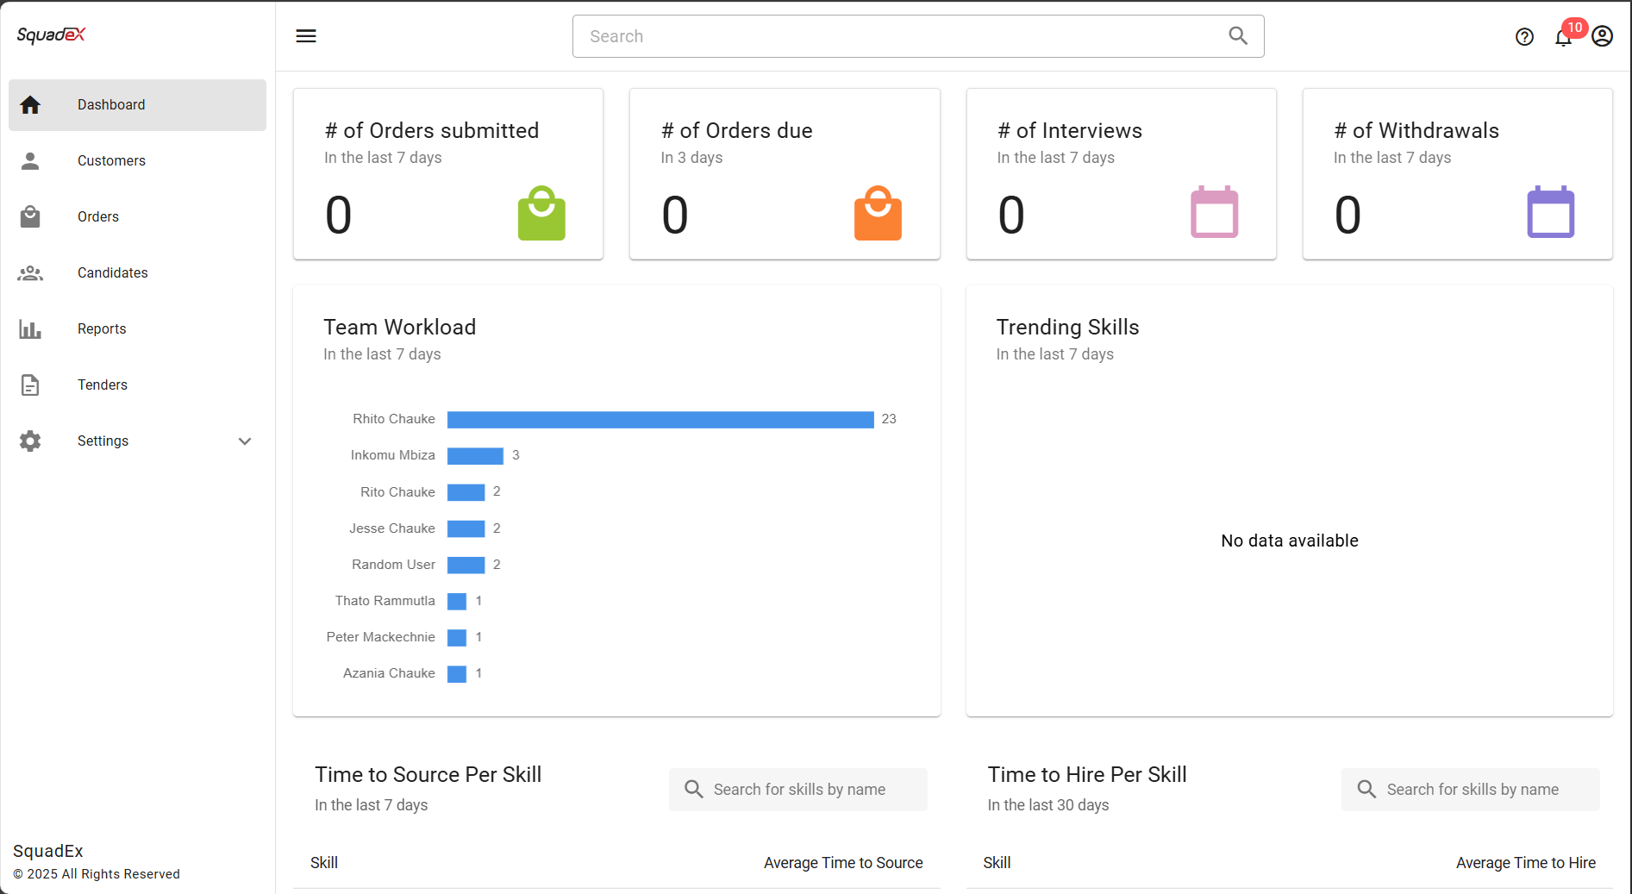Collapse the Settings chevron
This screenshot has width=1632, height=894.
245,441
